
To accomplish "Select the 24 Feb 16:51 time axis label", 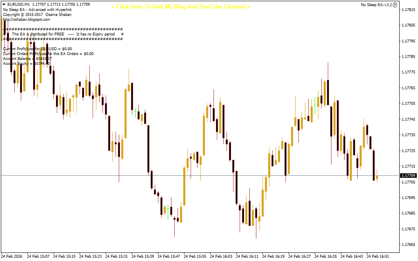I will coord(378,257).
